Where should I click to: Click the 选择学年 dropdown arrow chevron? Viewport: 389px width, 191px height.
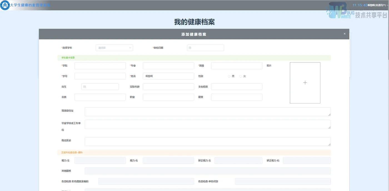coord(130,48)
